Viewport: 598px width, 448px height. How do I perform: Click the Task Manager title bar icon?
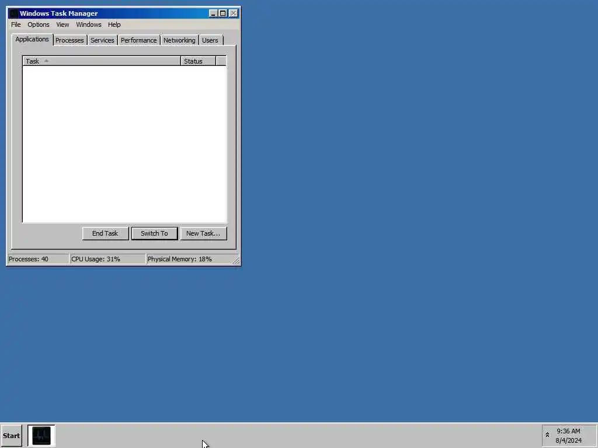coord(14,13)
